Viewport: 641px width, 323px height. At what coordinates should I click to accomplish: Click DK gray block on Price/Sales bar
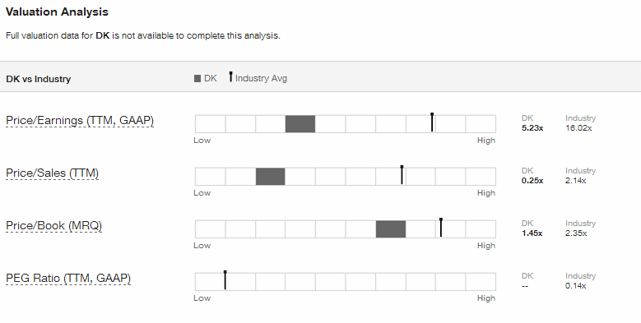click(x=270, y=177)
